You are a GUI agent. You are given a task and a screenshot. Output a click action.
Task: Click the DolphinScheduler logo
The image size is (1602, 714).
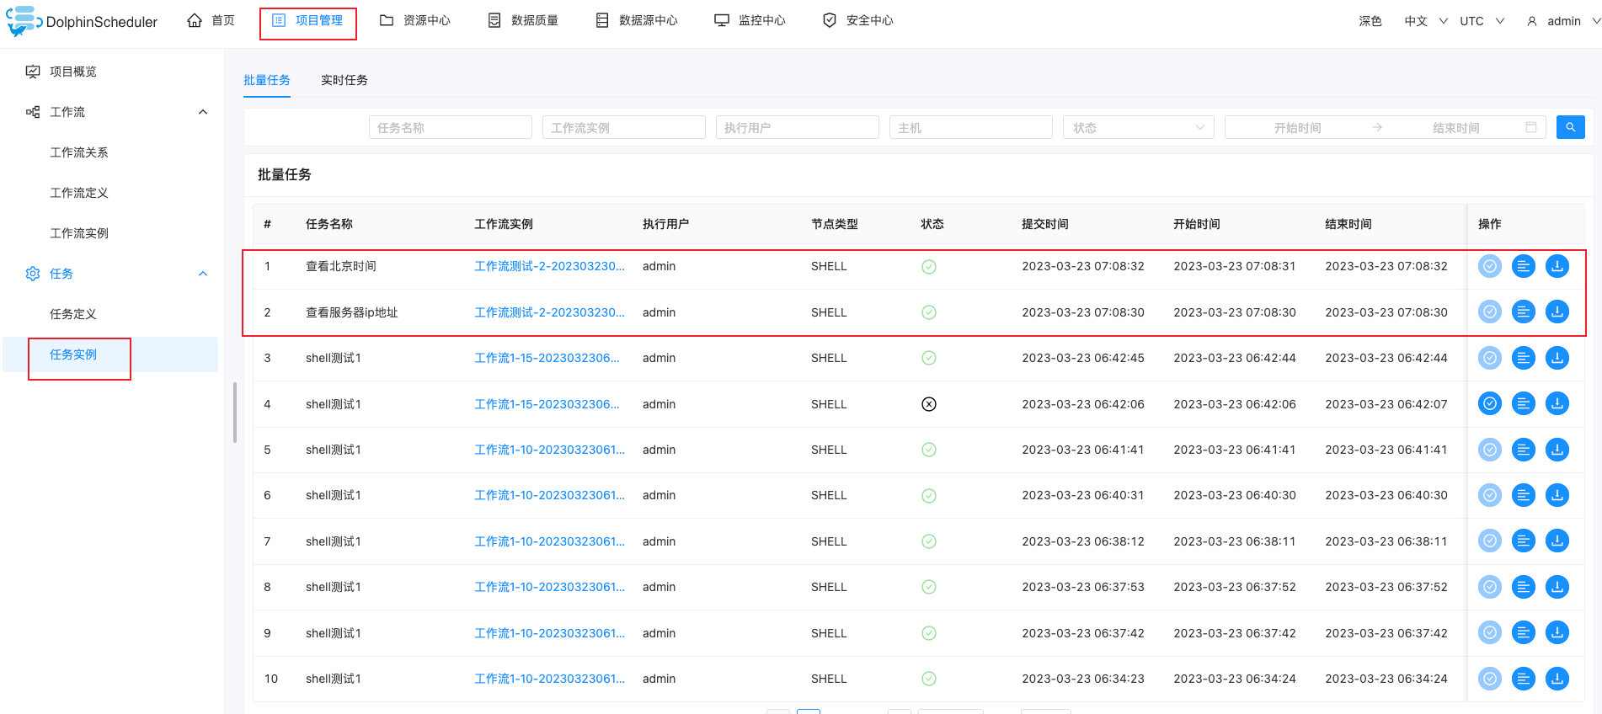click(82, 21)
